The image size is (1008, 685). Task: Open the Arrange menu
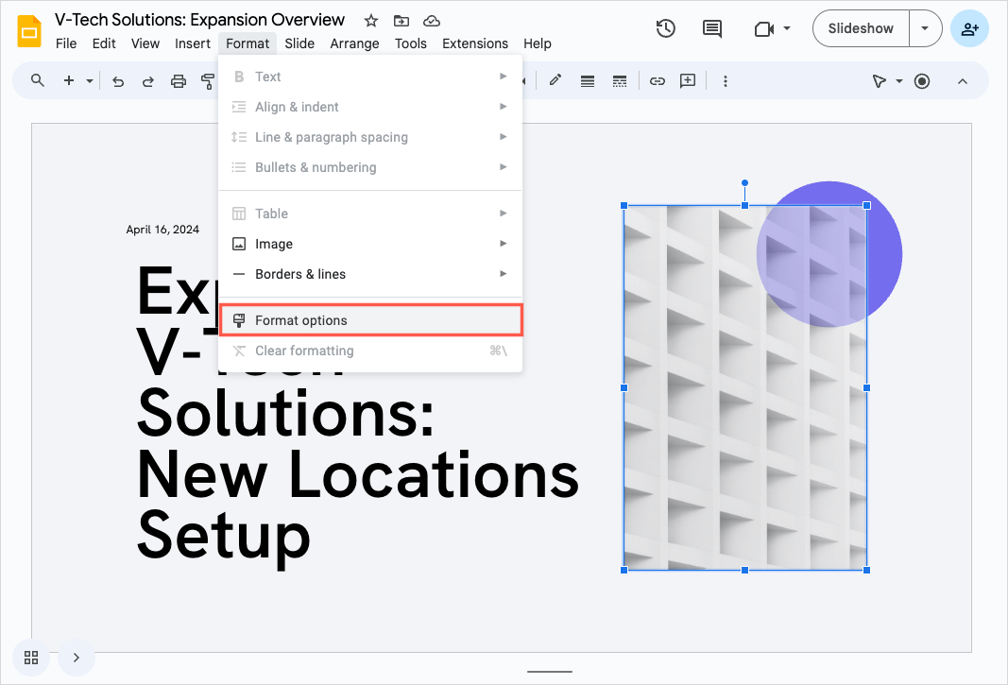pos(354,43)
